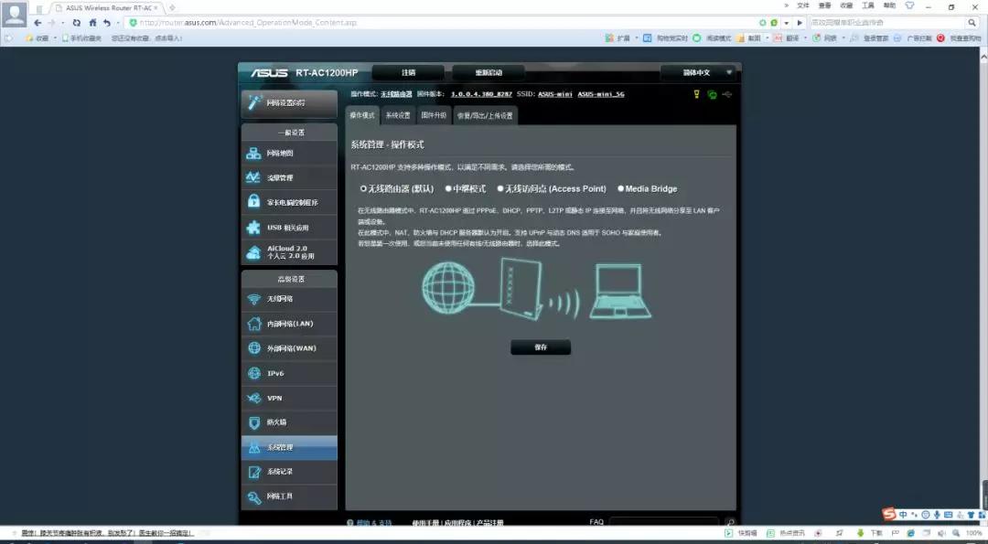Screen dimensions: 988x544
Task: Click the USB status icon in header
Action: point(727,94)
